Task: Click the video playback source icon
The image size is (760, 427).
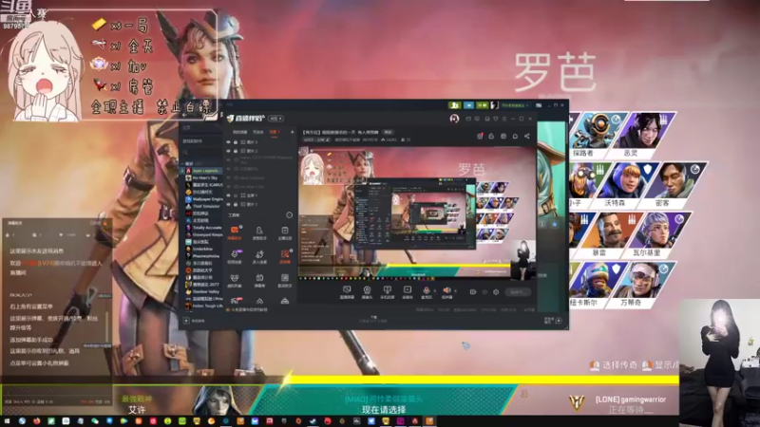Action: coord(408,291)
